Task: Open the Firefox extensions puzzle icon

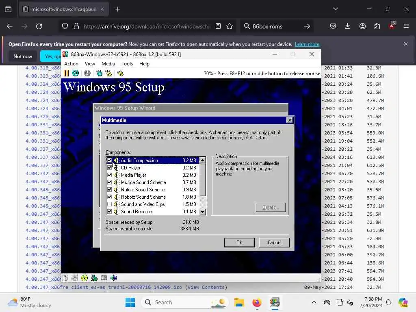Action: pyautogui.click(x=377, y=26)
